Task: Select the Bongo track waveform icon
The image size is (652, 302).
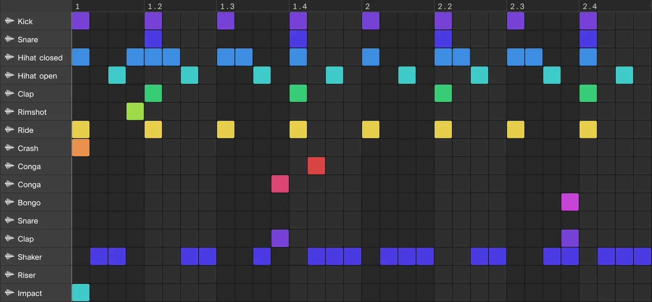Action: [9, 202]
